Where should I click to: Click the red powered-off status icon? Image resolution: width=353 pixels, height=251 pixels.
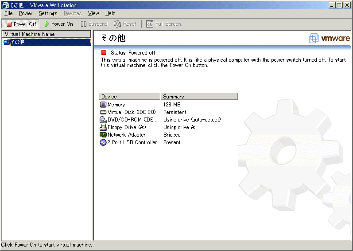point(104,52)
